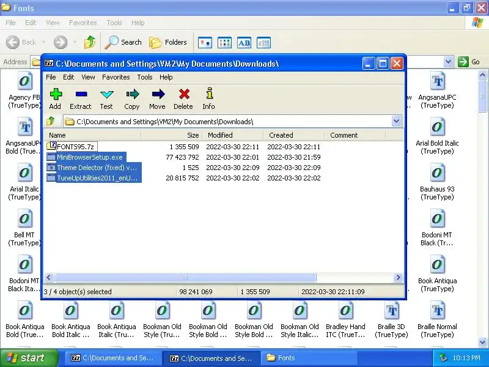Click the Fonts window vertical scrollbar thumb

[x=482, y=96]
